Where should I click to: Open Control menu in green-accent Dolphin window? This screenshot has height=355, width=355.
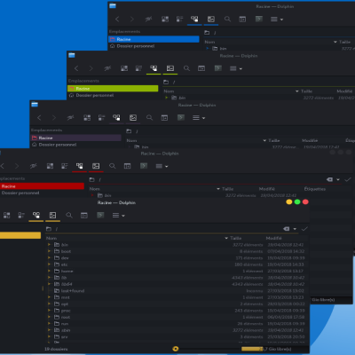pos(236,68)
